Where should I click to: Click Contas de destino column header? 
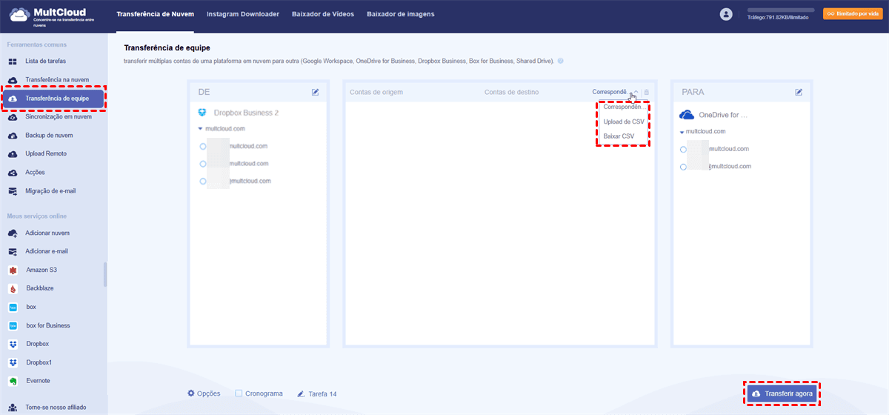(512, 92)
